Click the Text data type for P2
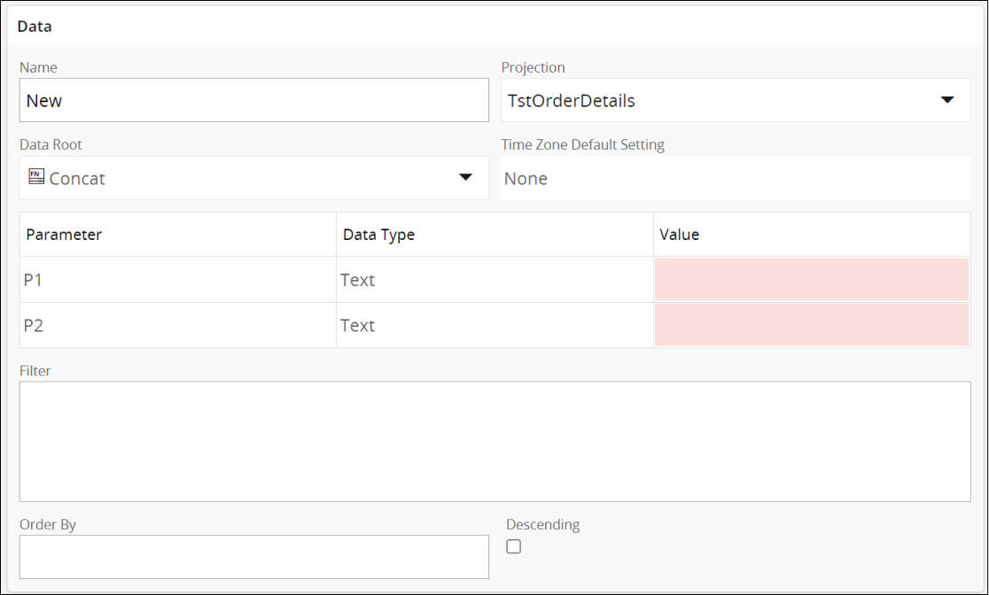 (358, 325)
